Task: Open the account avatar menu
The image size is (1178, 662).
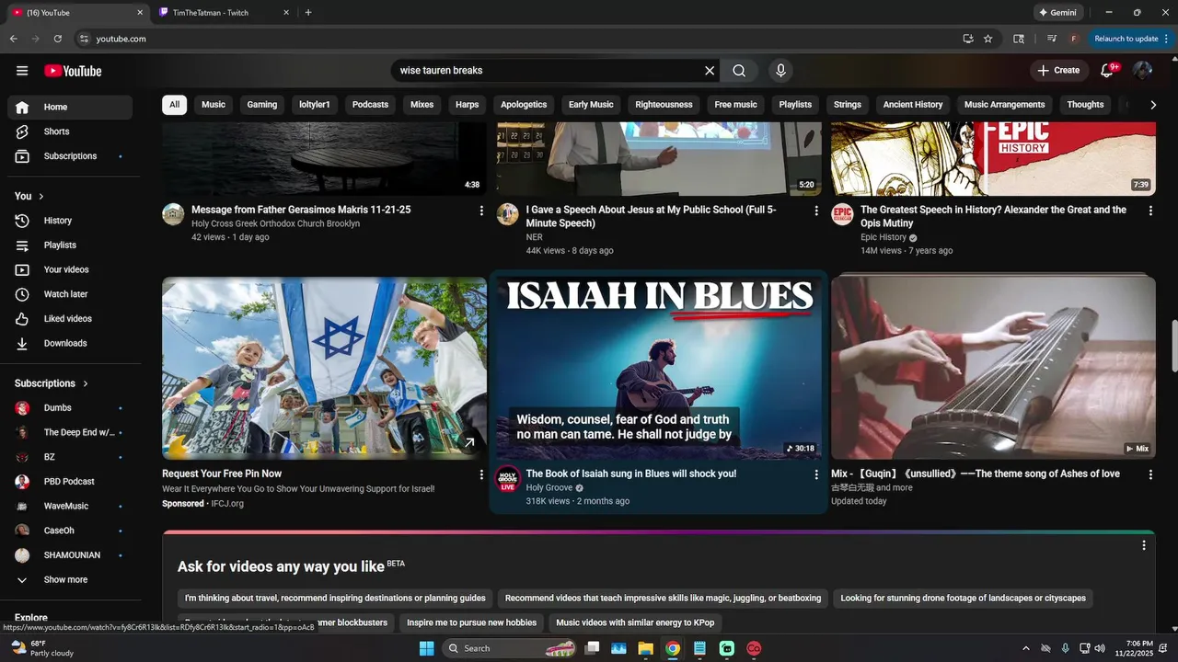Action: pyautogui.click(x=1142, y=71)
